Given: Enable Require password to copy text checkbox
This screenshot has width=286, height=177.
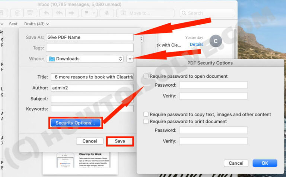Looking at the screenshot, I should tap(146, 115).
